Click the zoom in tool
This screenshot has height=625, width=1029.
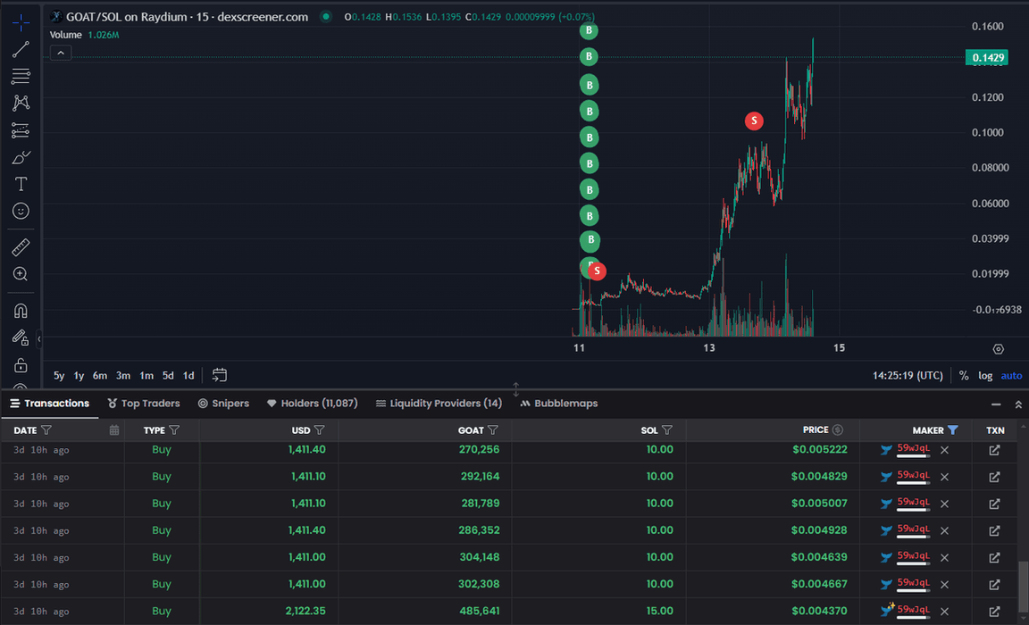pyautogui.click(x=21, y=274)
